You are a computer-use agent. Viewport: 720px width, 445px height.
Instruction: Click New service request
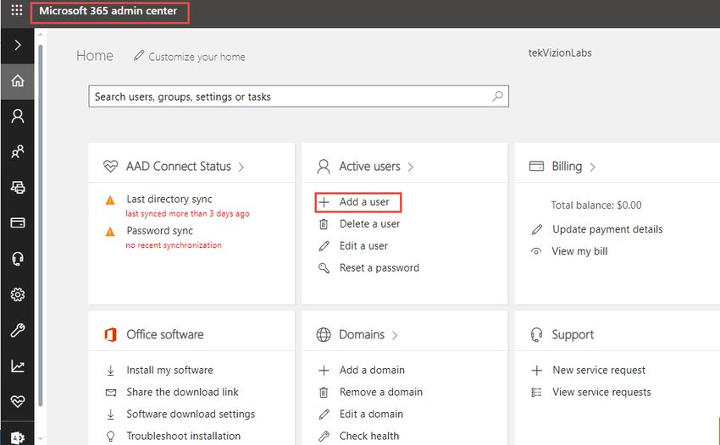599,371
